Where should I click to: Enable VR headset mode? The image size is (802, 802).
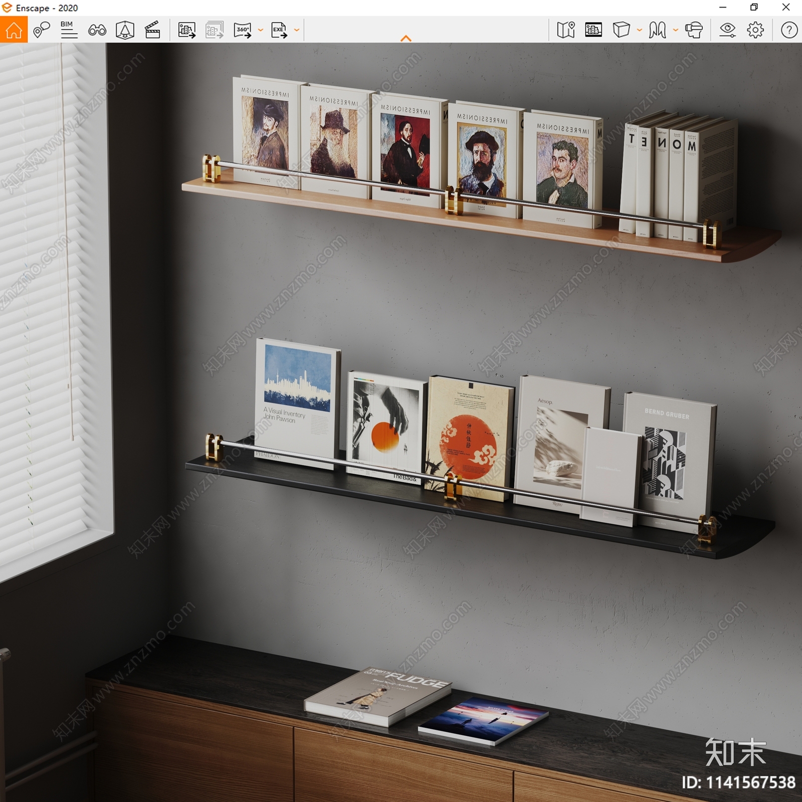tap(694, 30)
